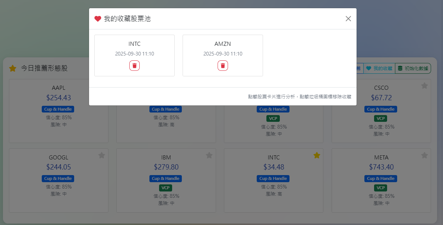
Task: Click the META ticker label
Action: [x=381, y=157]
